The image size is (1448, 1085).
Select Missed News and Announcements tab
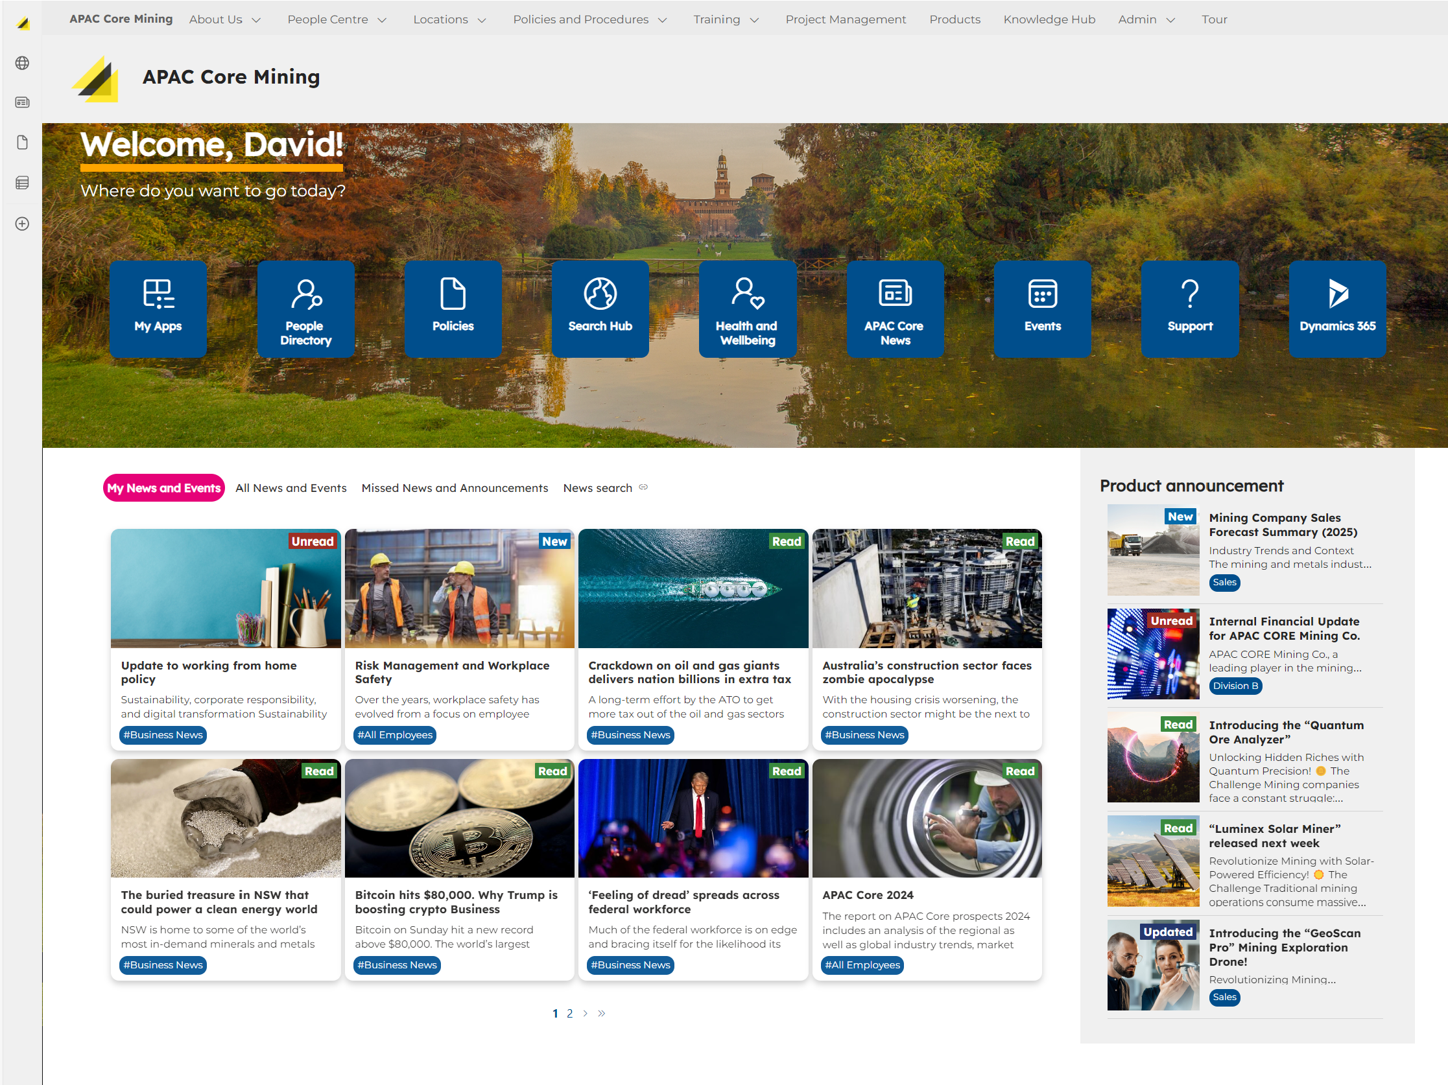pyautogui.click(x=455, y=488)
